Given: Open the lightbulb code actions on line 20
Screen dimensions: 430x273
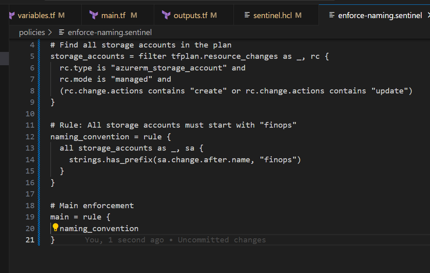Looking at the screenshot, I should pyautogui.click(x=56, y=227).
